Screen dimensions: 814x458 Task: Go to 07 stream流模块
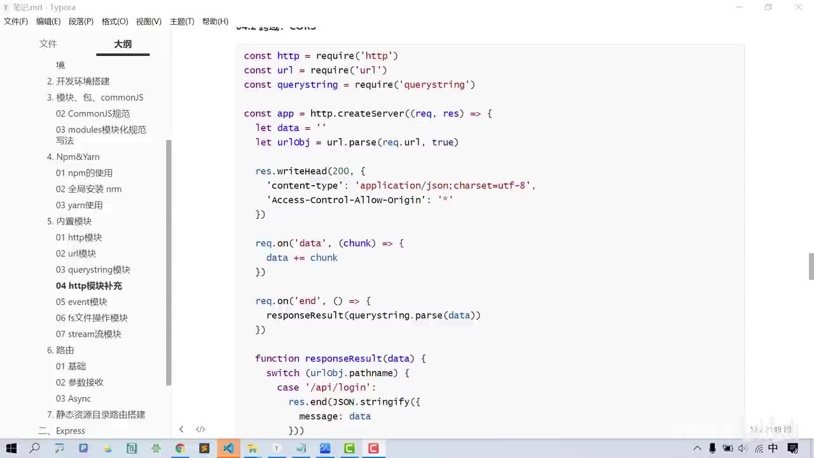tap(88, 334)
